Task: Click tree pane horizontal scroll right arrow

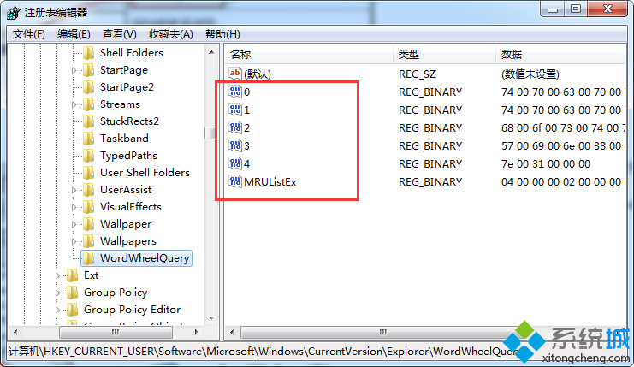Action: click(197, 332)
